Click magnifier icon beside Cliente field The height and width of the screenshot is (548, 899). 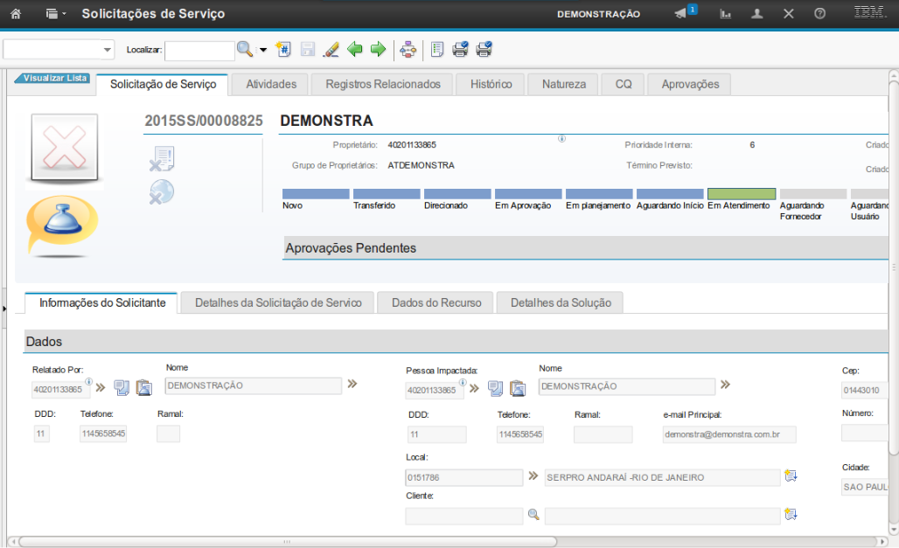point(533,515)
